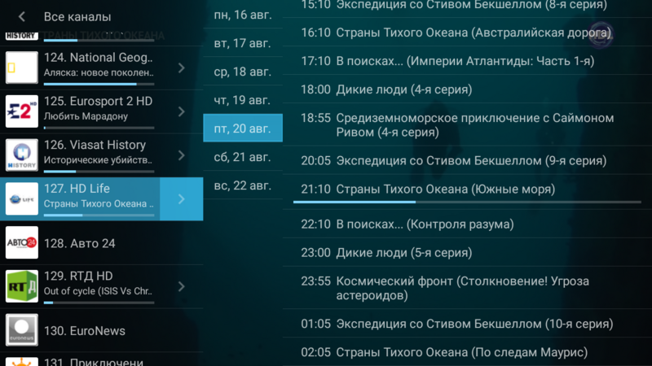
Task: Open HD Life channel logo
Action: [22, 198]
